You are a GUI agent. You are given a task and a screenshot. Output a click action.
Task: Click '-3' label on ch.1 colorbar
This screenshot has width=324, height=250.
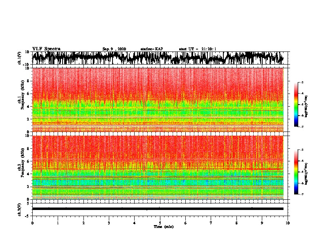pyautogui.click(x=302, y=82)
